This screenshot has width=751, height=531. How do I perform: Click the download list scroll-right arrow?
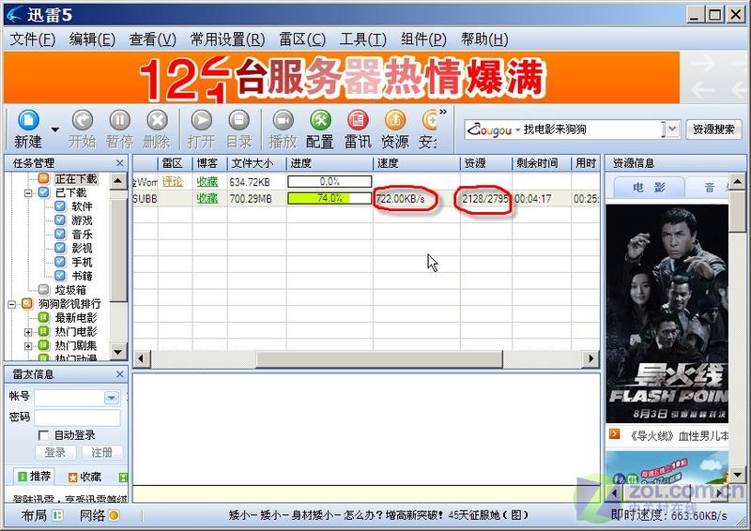click(591, 358)
